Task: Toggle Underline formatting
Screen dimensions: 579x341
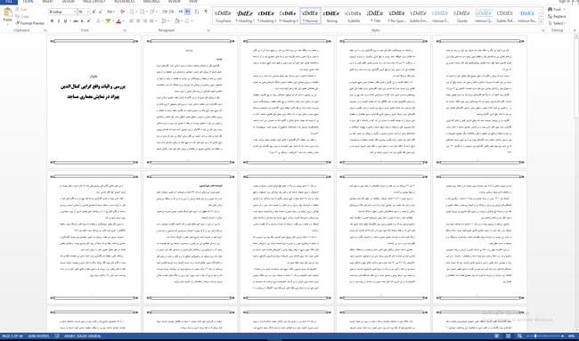Action: 65,21
